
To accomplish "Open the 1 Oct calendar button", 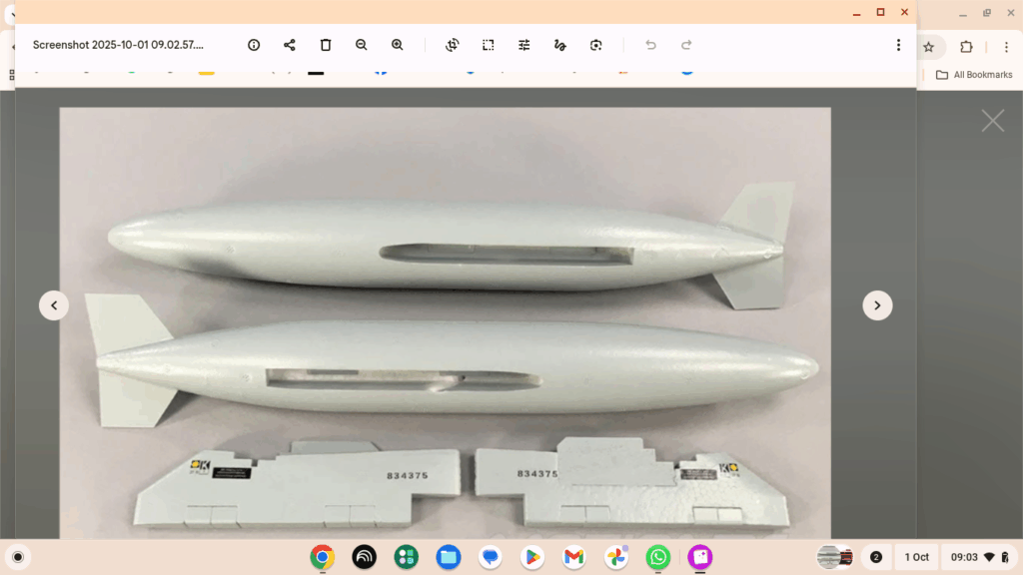I will tap(917, 557).
